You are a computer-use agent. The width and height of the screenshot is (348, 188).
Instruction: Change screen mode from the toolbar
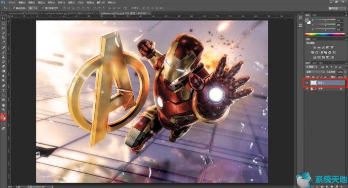pos(3,128)
